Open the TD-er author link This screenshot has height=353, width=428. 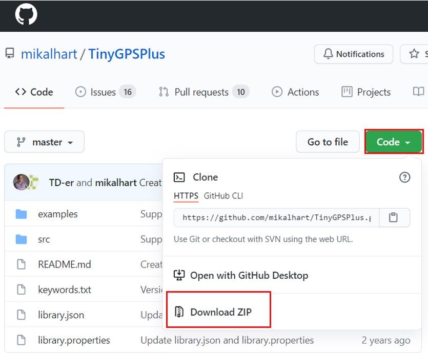[x=61, y=183]
